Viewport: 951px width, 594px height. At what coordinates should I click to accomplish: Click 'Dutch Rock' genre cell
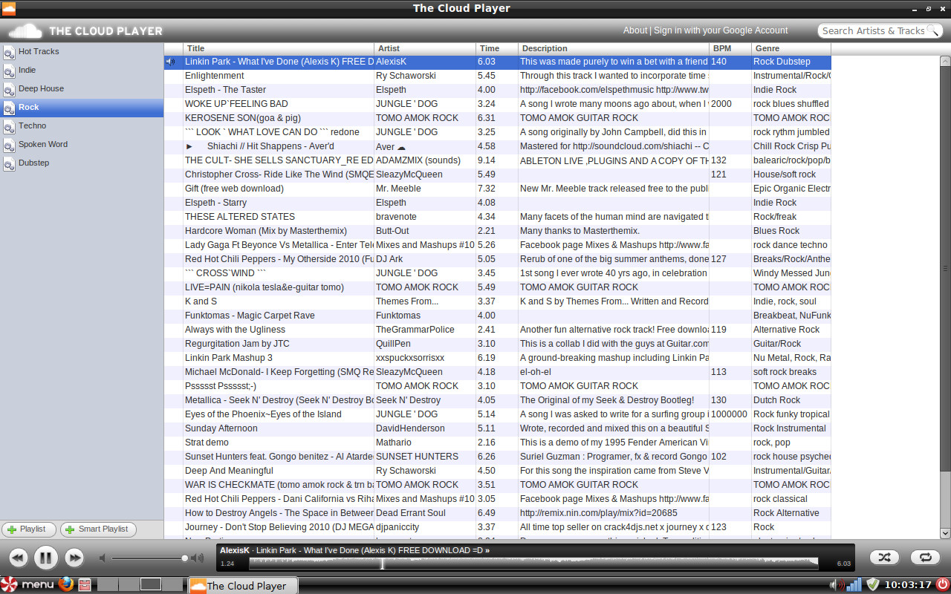(791, 400)
